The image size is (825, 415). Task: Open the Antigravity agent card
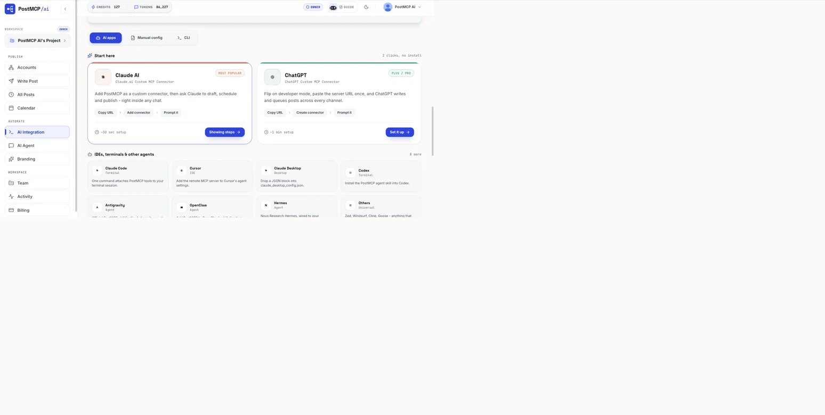point(128,207)
